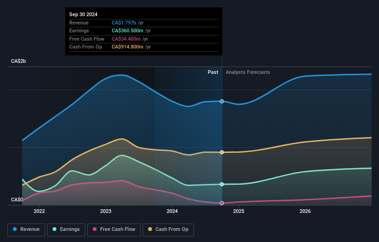Toggle the Free Cash Flow legend button

pos(114,230)
